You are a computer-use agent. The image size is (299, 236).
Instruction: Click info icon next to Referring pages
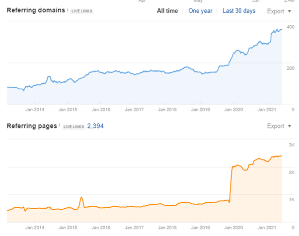59,125
